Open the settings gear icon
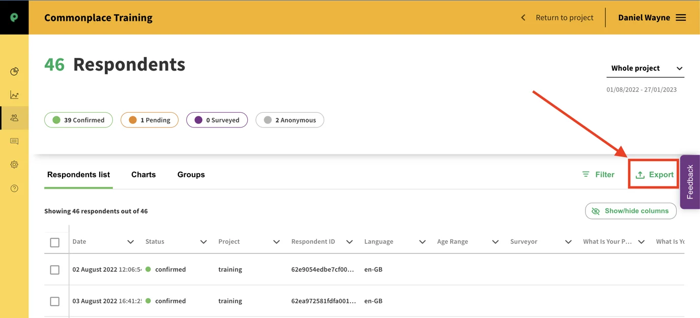700x318 pixels. point(14,165)
